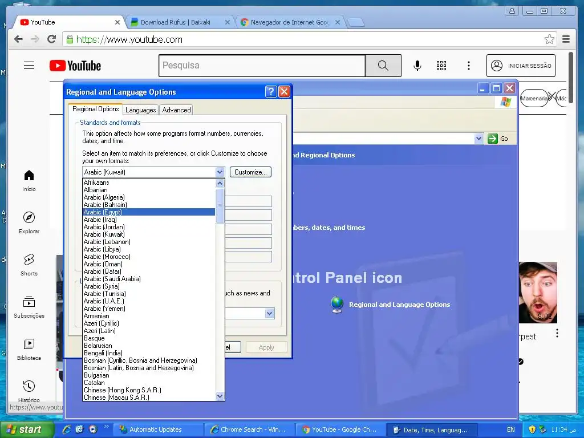Click INICIAR SESSÃO sign-in button
Screen dimensions: 584x438
click(521, 66)
